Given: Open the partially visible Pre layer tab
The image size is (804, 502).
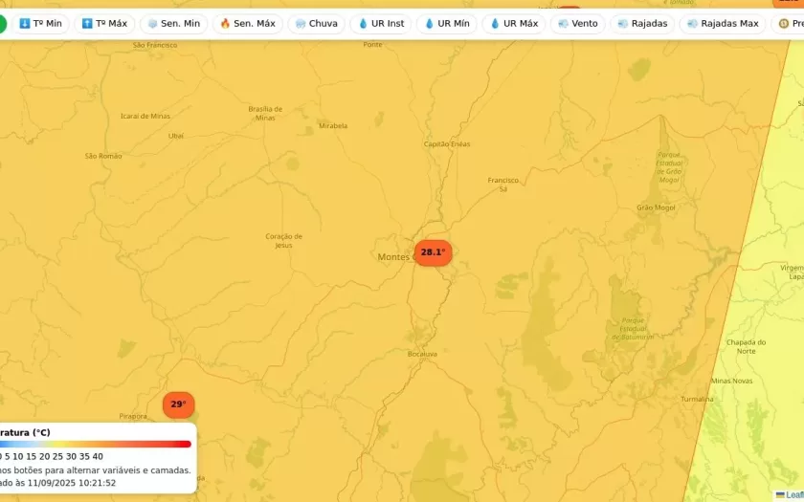Looking at the screenshot, I should click(x=790, y=24).
